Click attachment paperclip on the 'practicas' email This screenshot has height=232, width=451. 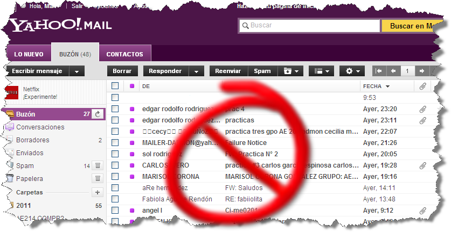pos(422,120)
